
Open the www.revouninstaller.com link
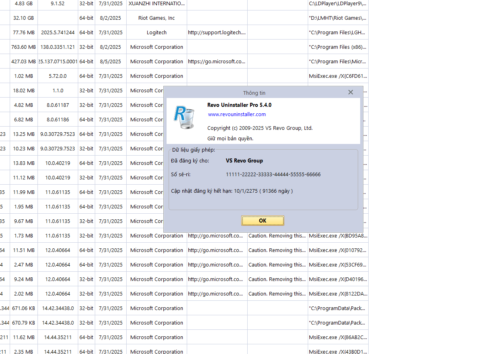pos(237,115)
